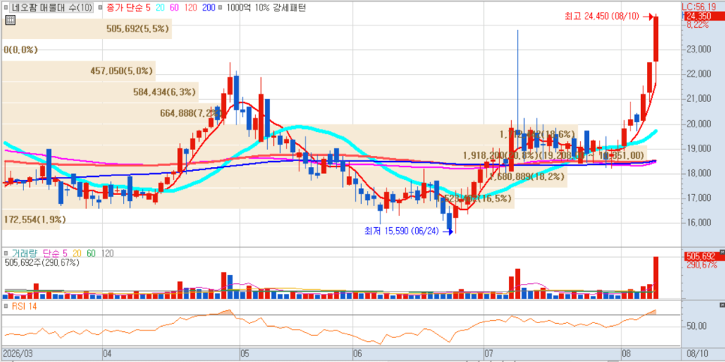Click the 505,692주(290.67%) volume readout
Screen dimensions: 725x362
tap(42, 263)
